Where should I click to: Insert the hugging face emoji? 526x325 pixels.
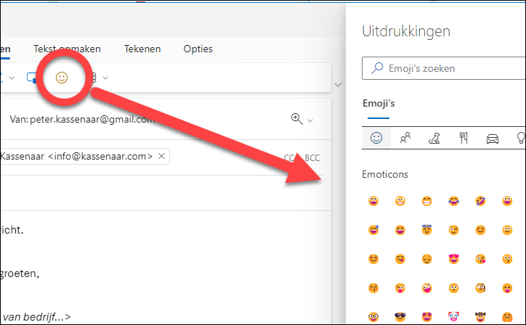pos(507,317)
